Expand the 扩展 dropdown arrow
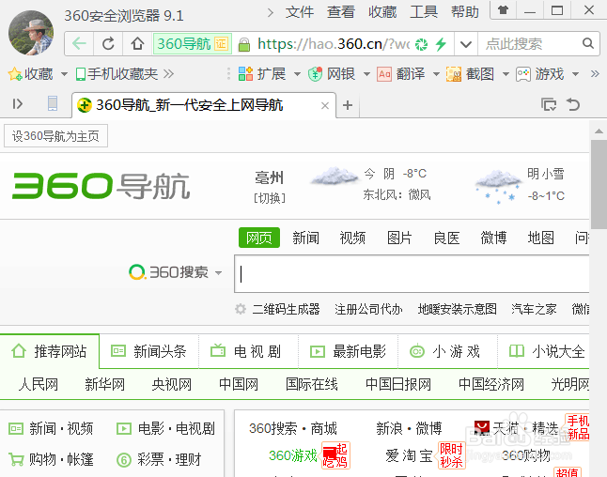 coord(297,74)
